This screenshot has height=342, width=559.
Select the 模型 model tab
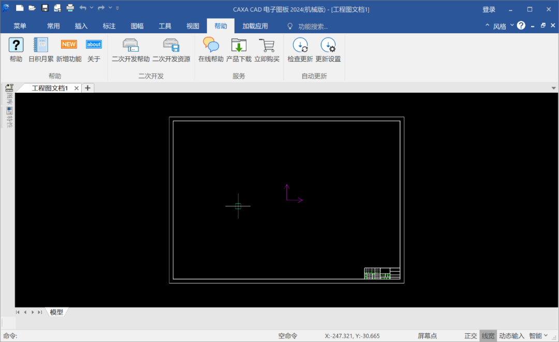56,312
